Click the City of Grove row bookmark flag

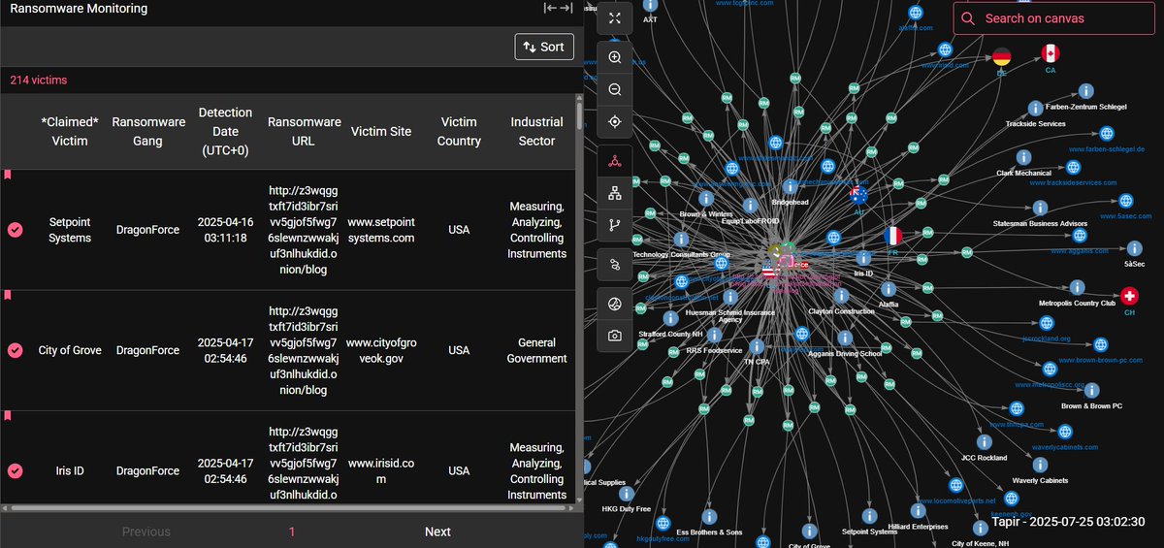8,295
